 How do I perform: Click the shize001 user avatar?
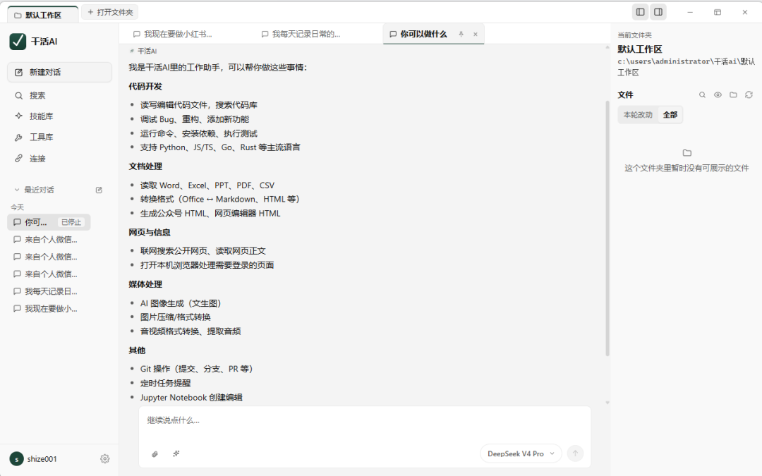[x=16, y=459]
